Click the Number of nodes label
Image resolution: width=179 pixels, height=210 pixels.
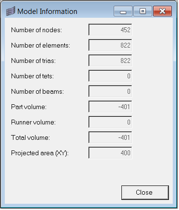36,30
